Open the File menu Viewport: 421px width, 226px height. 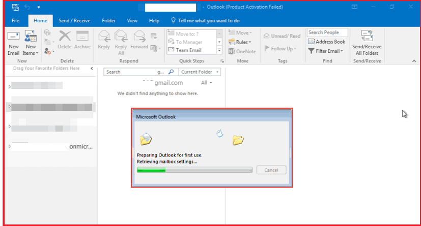click(15, 21)
